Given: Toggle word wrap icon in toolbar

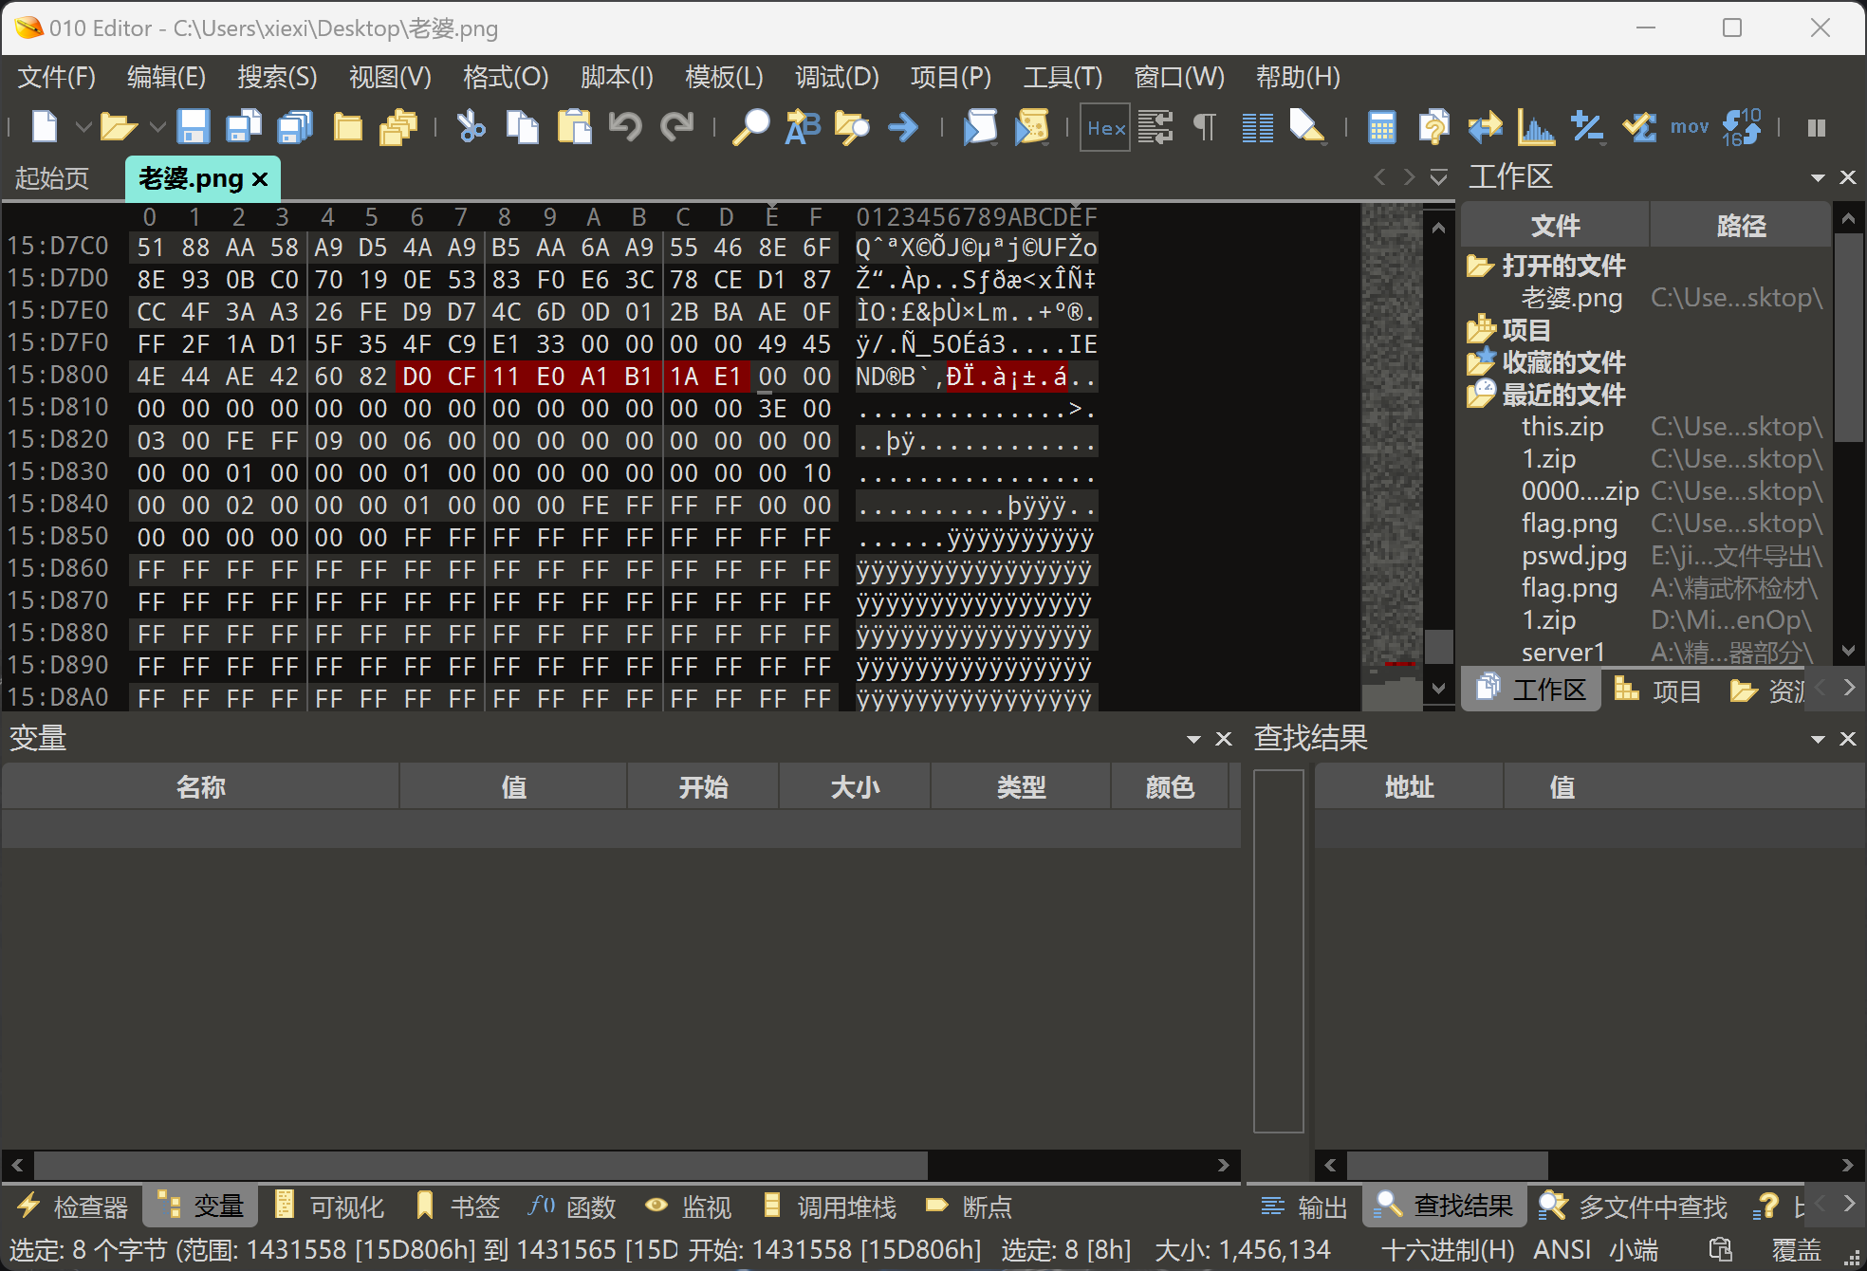Looking at the screenshot, I should (1155, 126).
